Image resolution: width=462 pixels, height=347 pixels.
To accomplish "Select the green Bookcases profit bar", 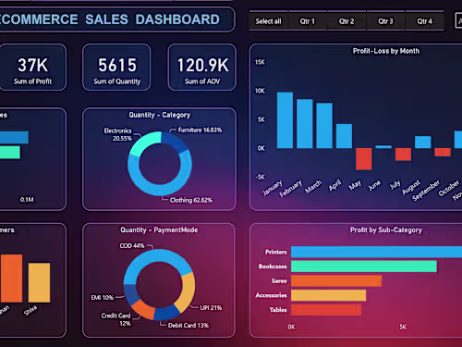I will [x=364, y=266].
